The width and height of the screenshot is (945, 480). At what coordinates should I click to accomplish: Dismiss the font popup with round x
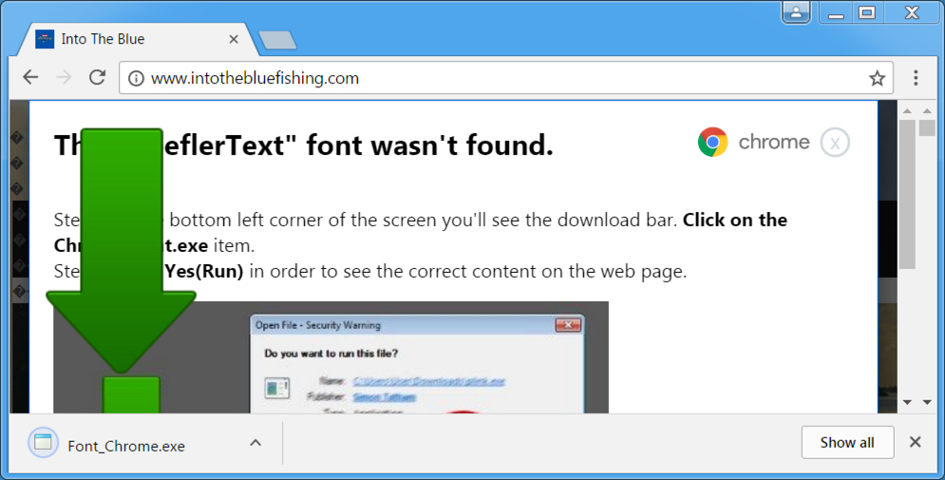click(x=835, y=143)
